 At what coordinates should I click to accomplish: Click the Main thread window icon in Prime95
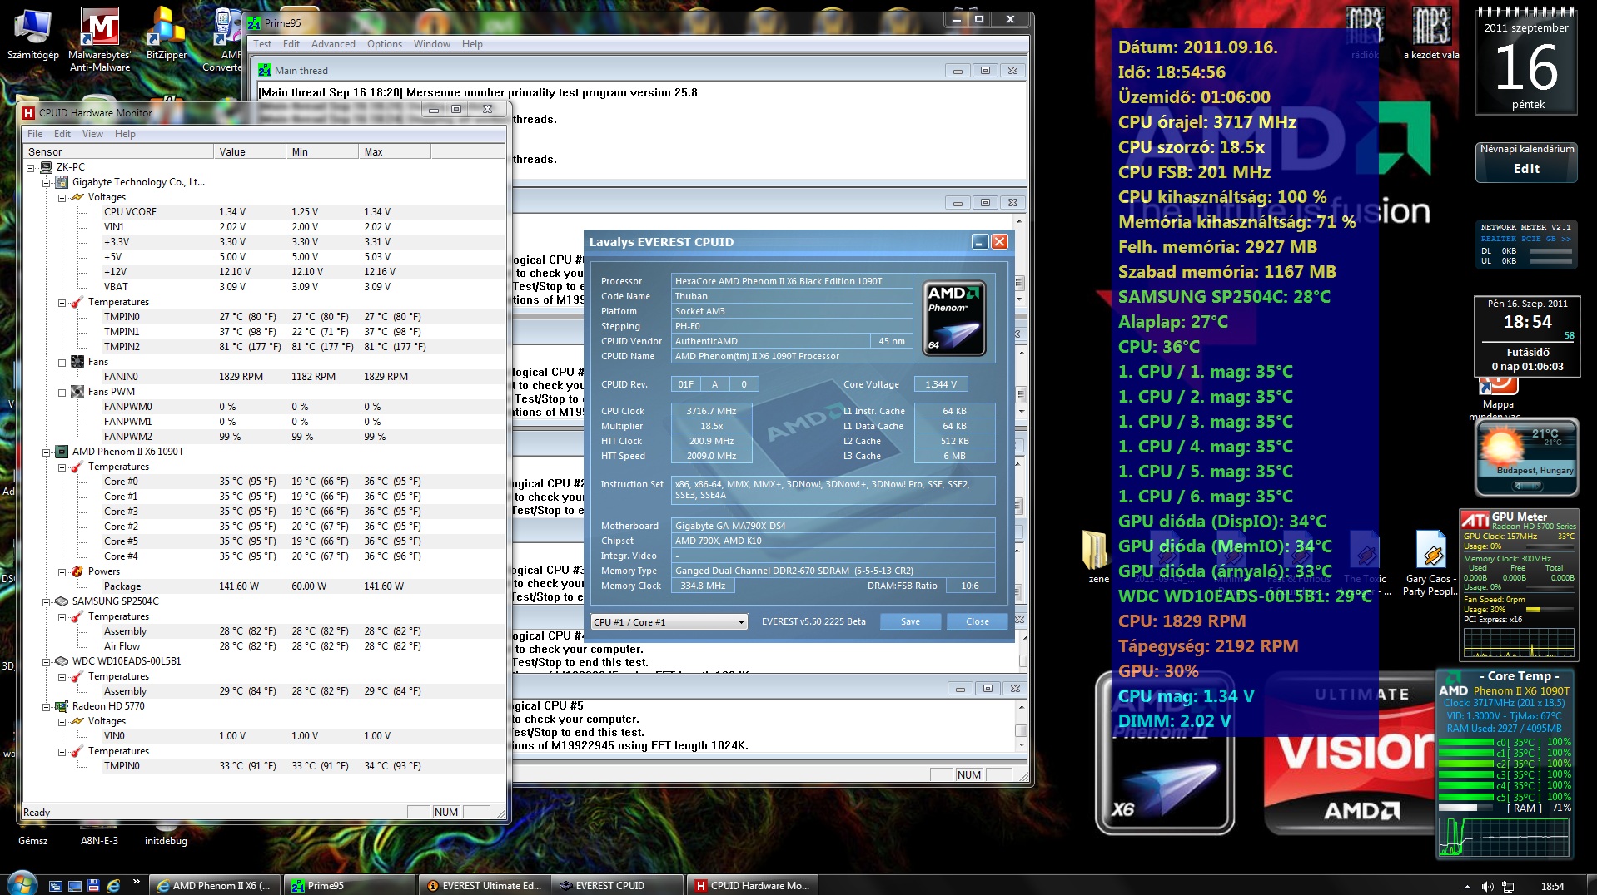265,71
